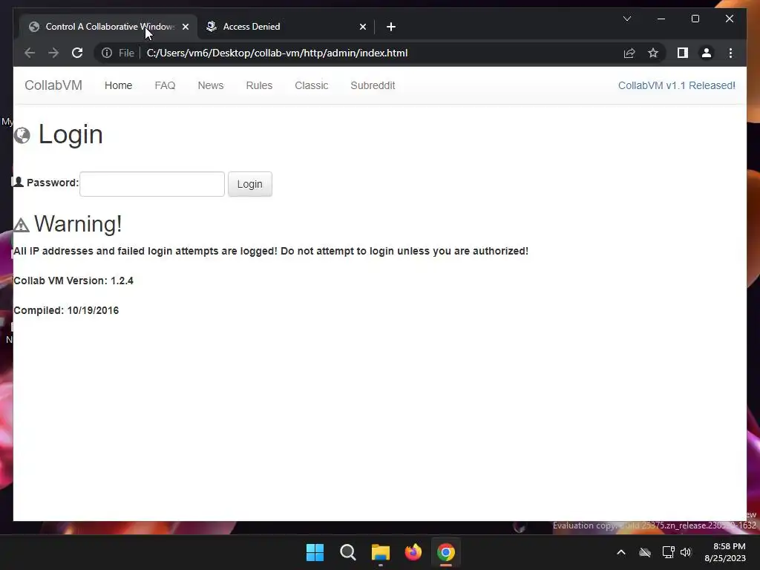Screen dimensions: 760x570
Task: Switch to the Access Denied tab
Action: click(286, 27)
